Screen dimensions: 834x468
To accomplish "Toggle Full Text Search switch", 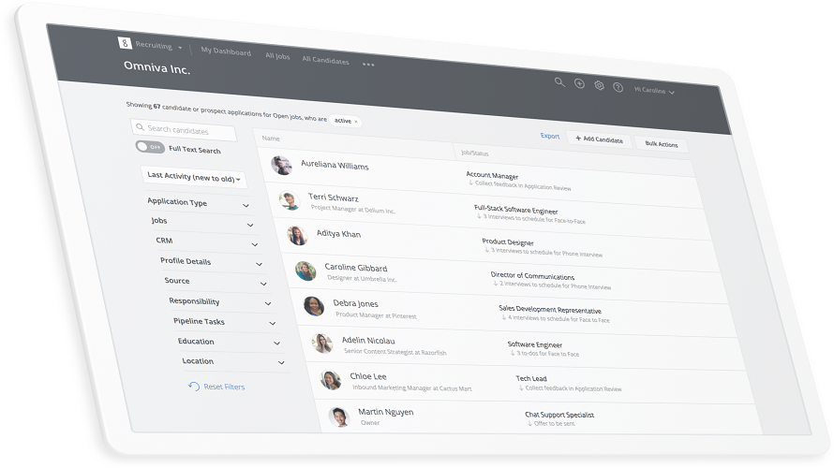I will (150, 147).
